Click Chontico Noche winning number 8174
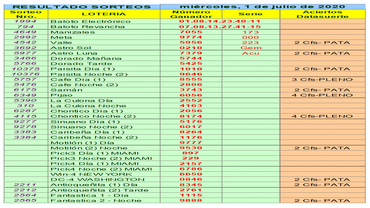The height and width of the screenshot is (208, 370). (191, 116)
